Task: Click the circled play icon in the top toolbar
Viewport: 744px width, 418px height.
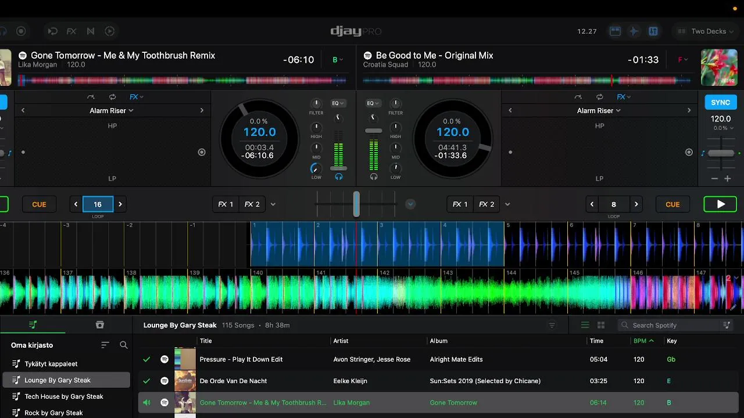Action: click(110, 31)
